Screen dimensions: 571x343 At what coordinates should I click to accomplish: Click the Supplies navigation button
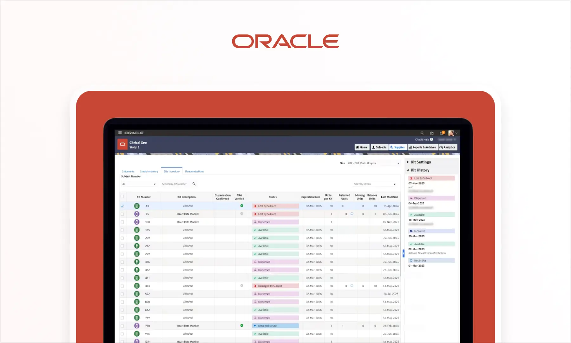pos(398,147)
